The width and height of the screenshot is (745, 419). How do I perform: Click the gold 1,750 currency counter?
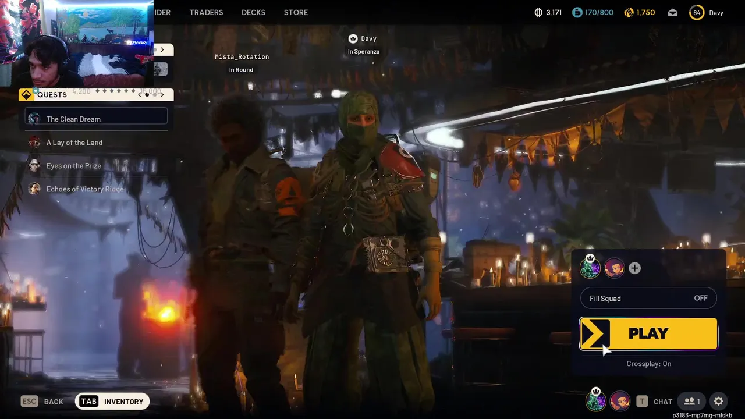tap(639, 12)
